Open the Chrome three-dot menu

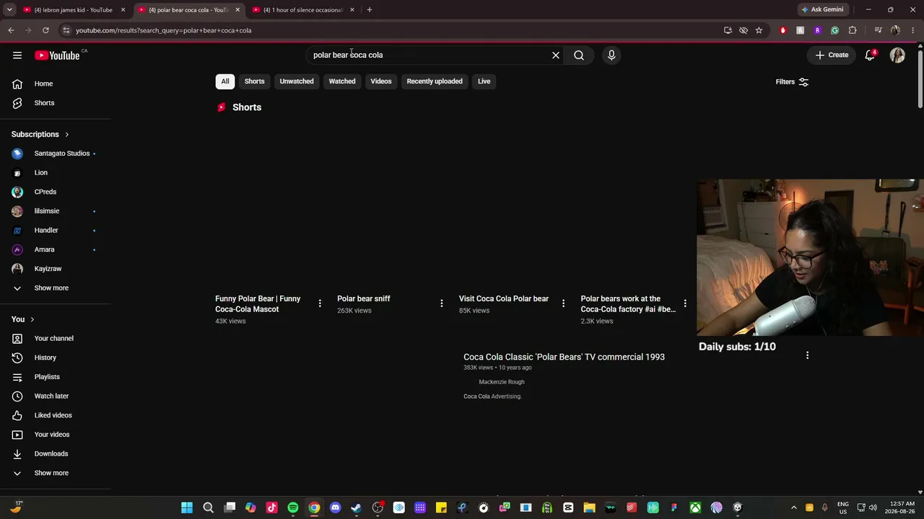(912, 30)
